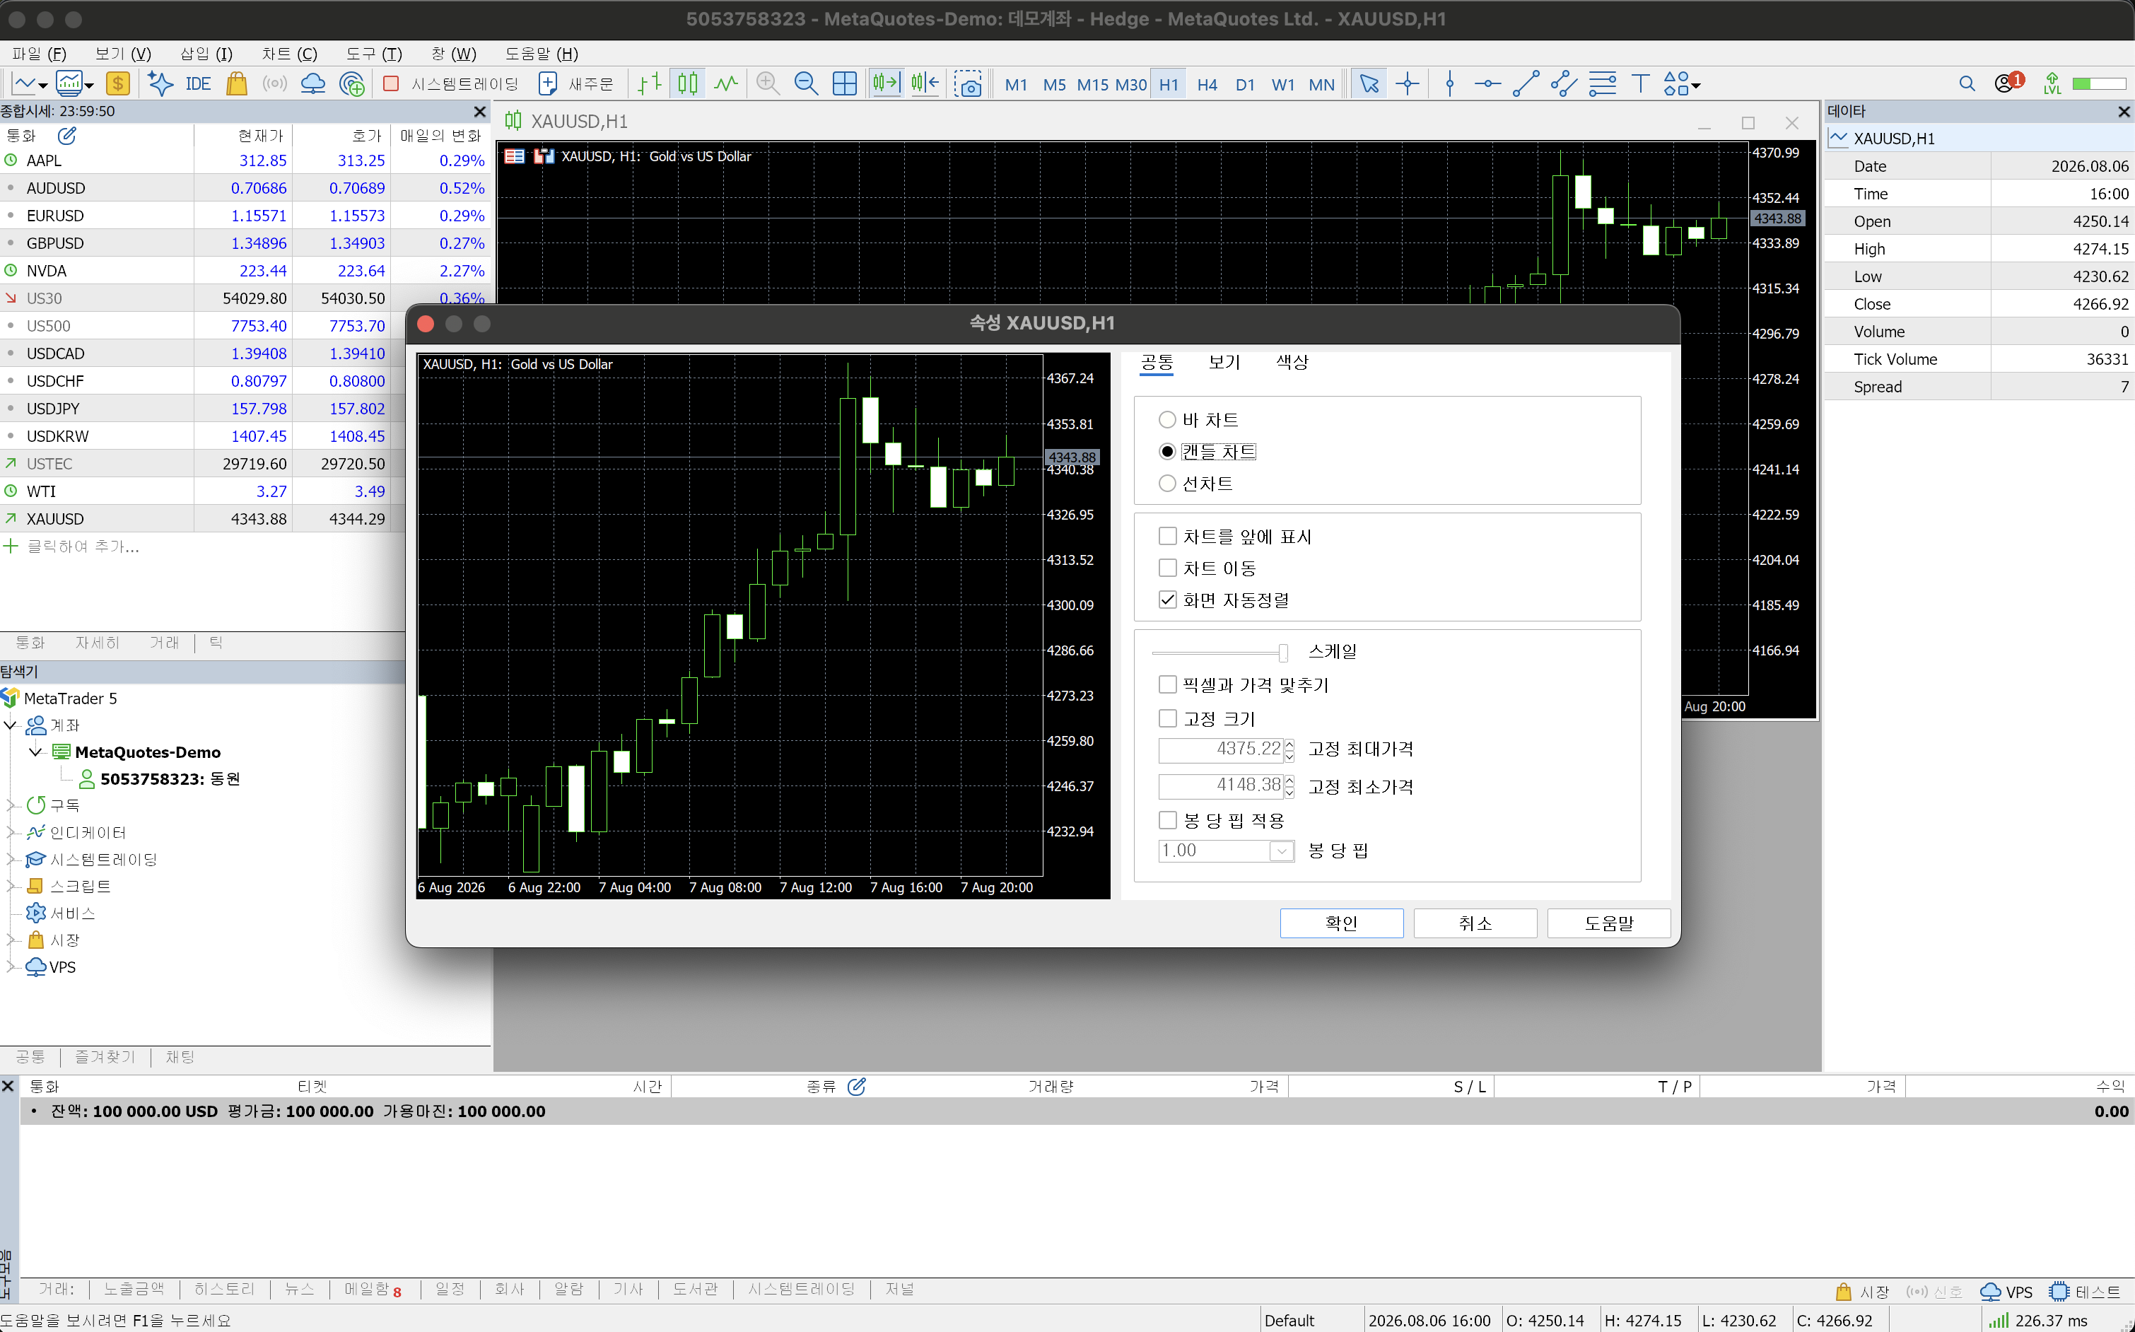Select the 선차트 radio option
2135x1332 pixels.
(1167, 484)
